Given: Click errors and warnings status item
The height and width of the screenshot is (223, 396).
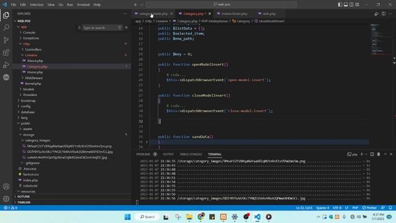Looking at the screenshot, I should point(11,208).
